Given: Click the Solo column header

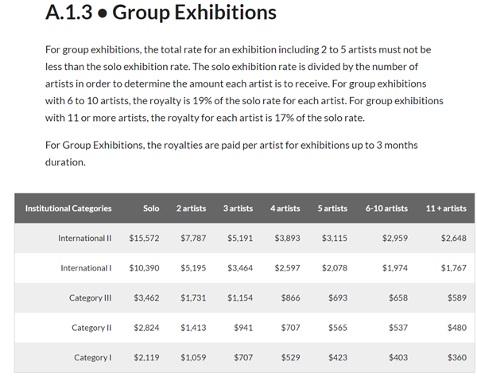Looking at the screenshot, I should tap(151, 208).
